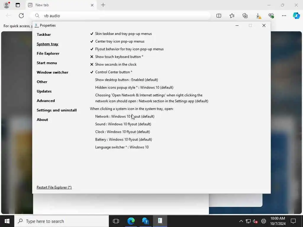This screenshot has width=303, height=227.
Task: Open the Windows Start button
Action: (x=7, y=221)
